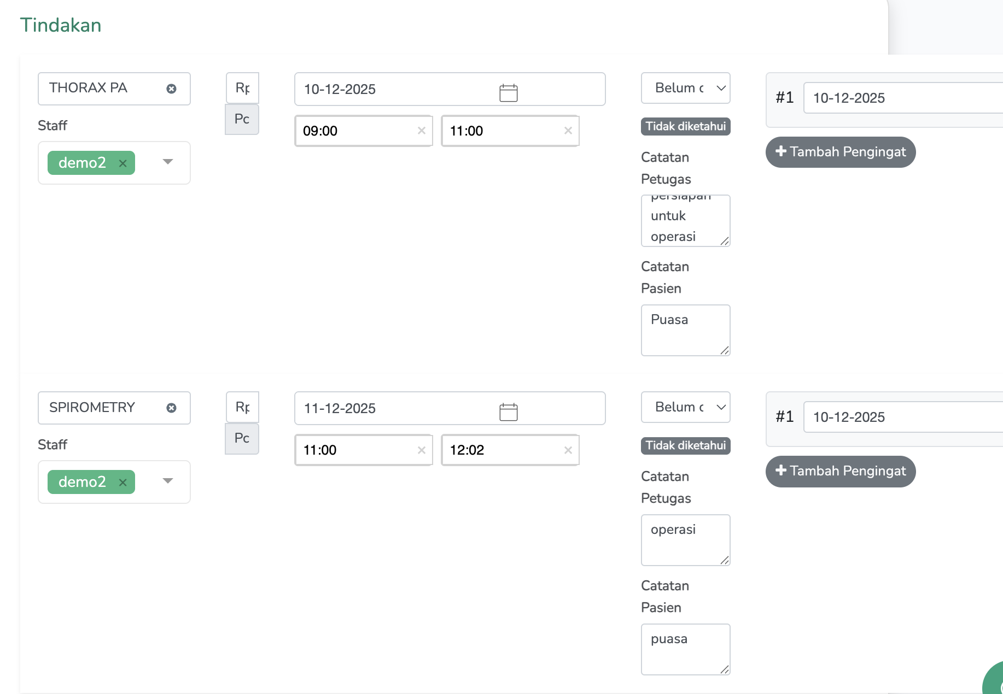Expand staff dropdown for SPIROMETRY

pyautogui.click(x=168, y=481)
